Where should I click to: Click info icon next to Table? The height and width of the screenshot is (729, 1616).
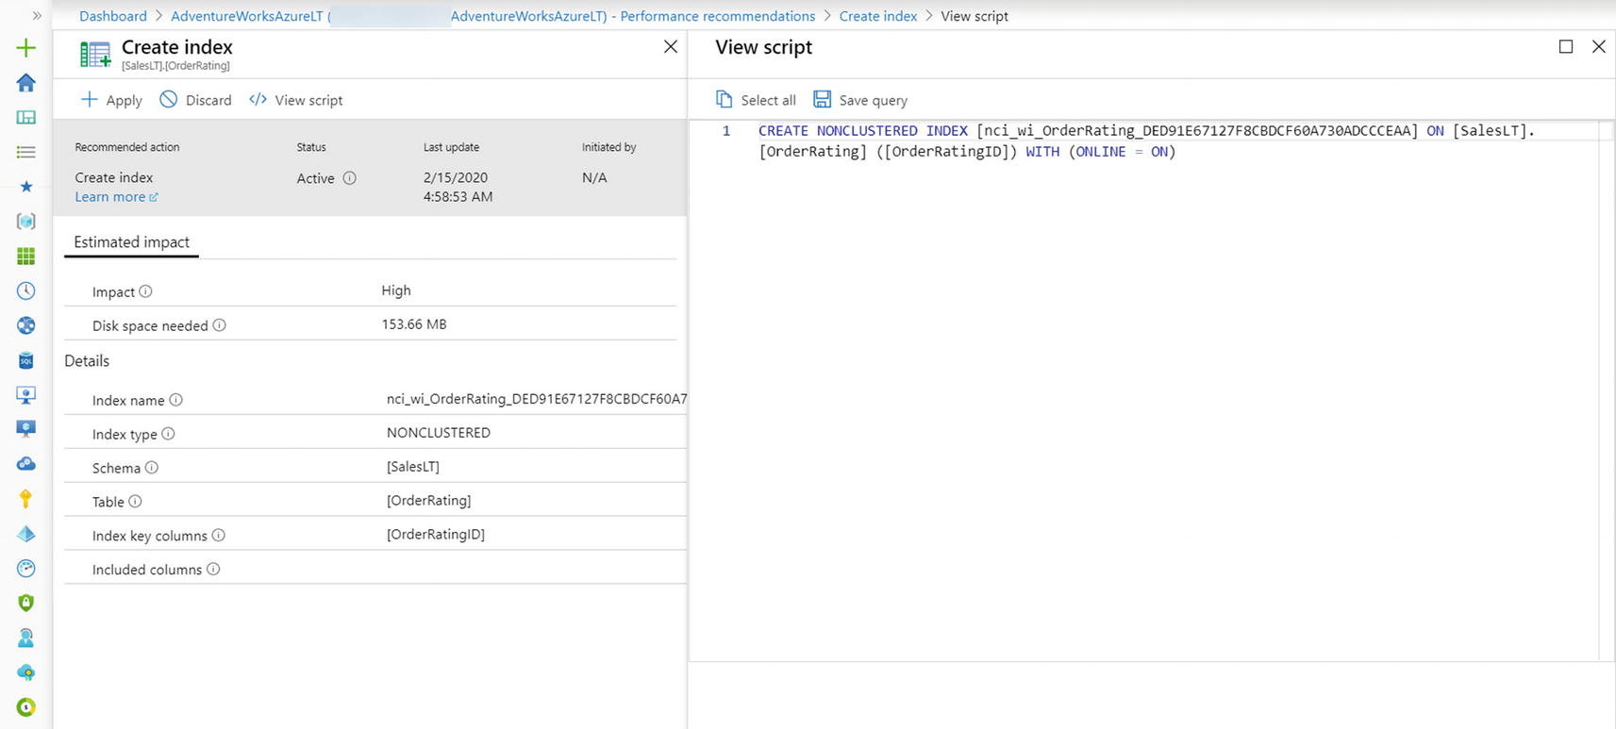coord(135,502)
